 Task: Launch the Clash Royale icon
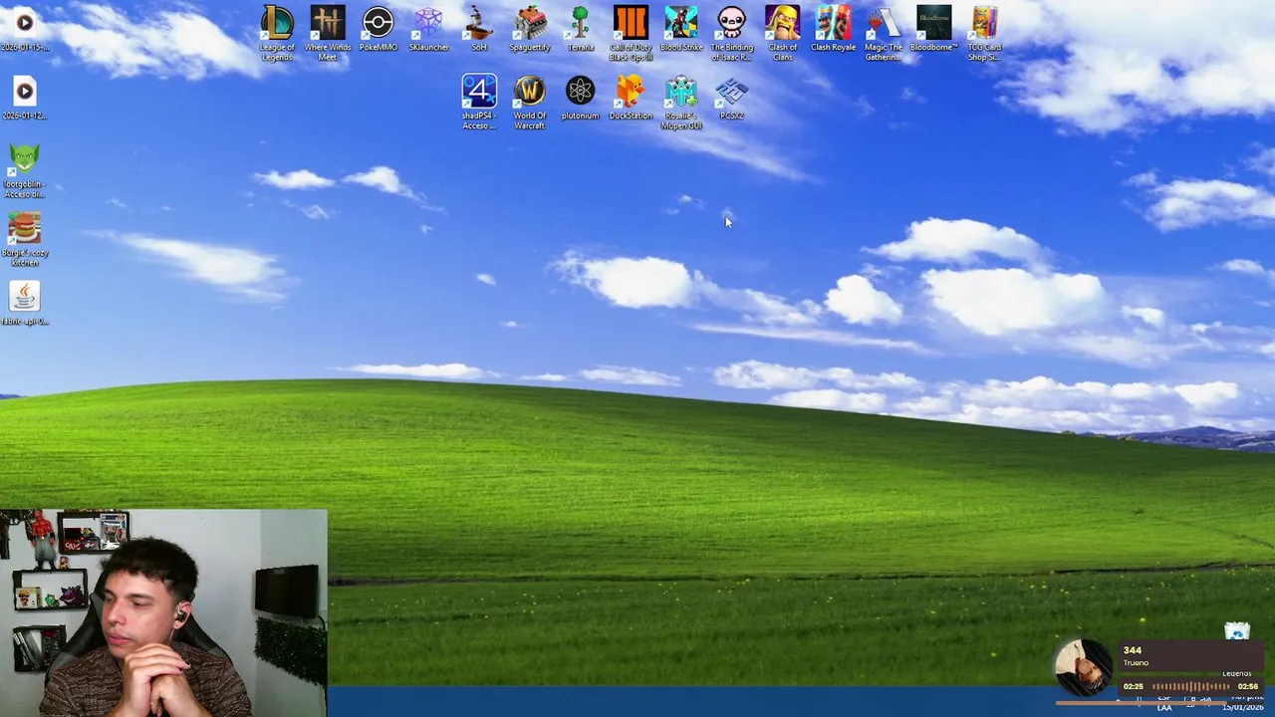point(833,28)
